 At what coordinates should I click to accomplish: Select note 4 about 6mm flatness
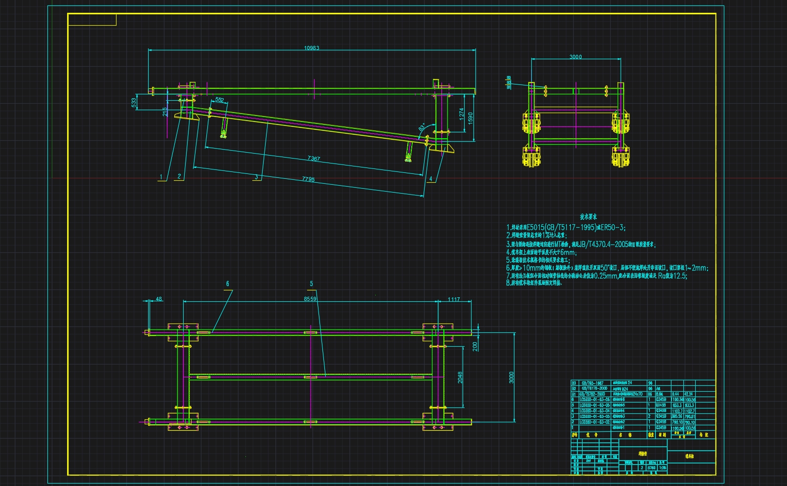click(541, 252)
